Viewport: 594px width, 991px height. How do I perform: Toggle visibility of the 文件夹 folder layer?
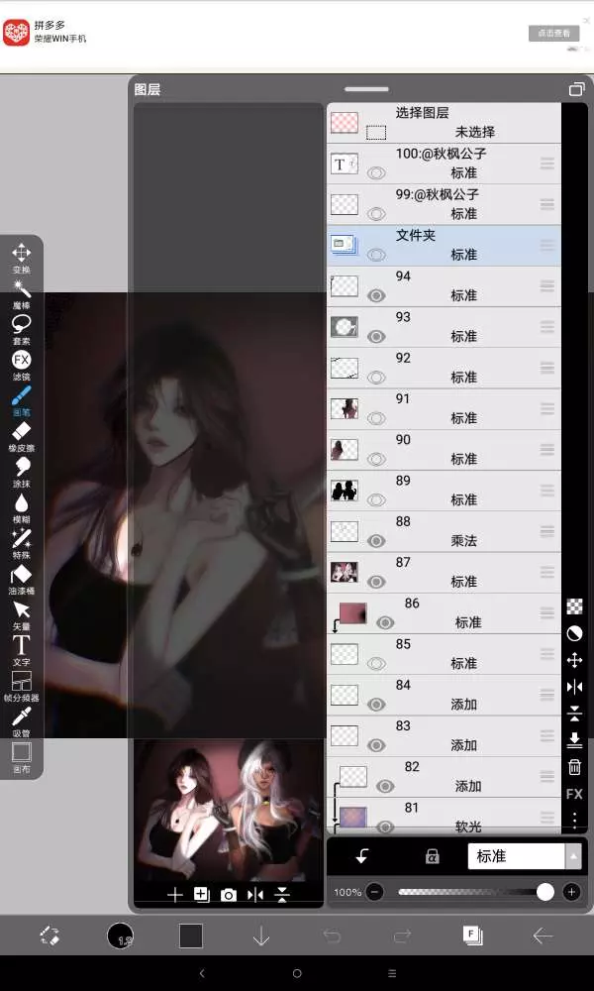(x=376, y=255)
